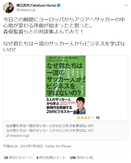Click the link card description line

[x=50, y=130]
